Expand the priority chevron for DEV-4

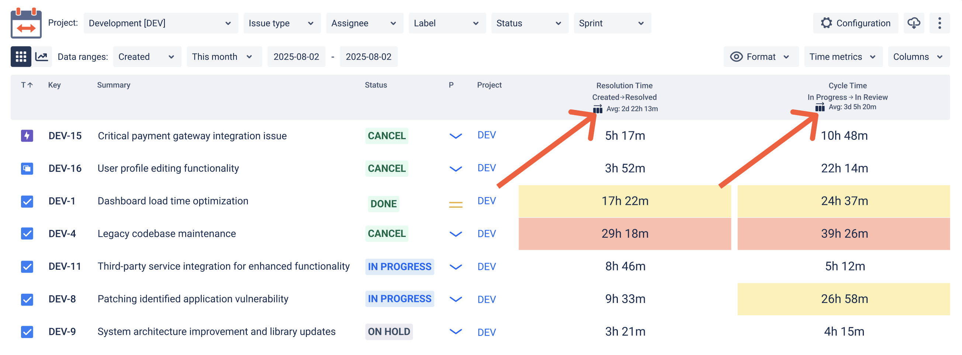[x=455, y=234]
